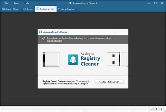Click the large Registry Cleaner logo icon

(73, 60)
